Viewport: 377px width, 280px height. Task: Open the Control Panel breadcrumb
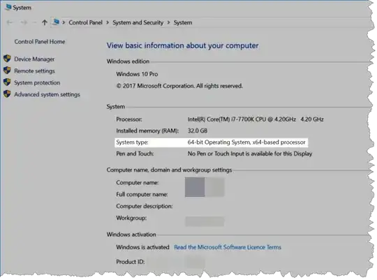[x=86, y=22]
